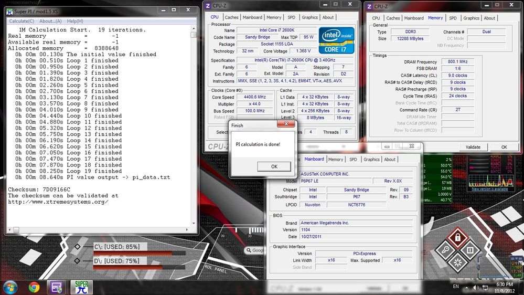Click the Command Rate 2T value
Screen dimensions: 524x295
tap(457, 110)
